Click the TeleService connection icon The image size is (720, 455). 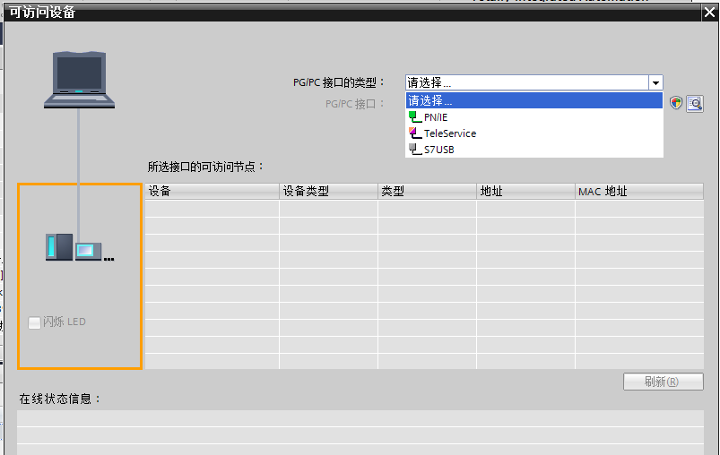(x=415, y=133)
